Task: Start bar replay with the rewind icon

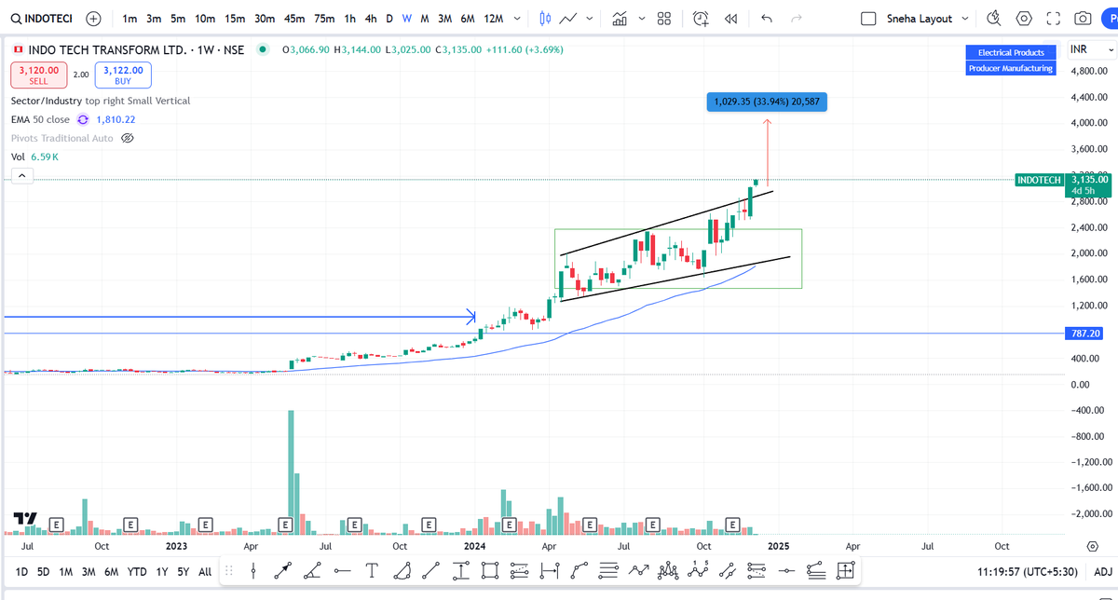Action: point(731,19)
